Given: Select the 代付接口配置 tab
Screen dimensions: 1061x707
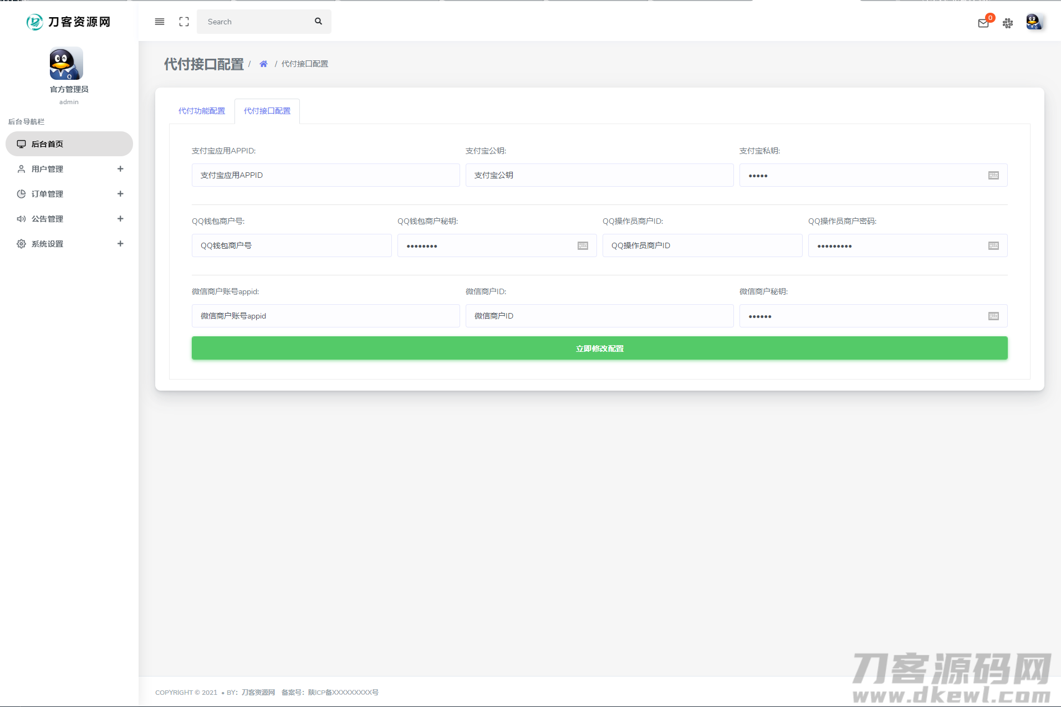Looking at the screenshot, I should (267, 111).
